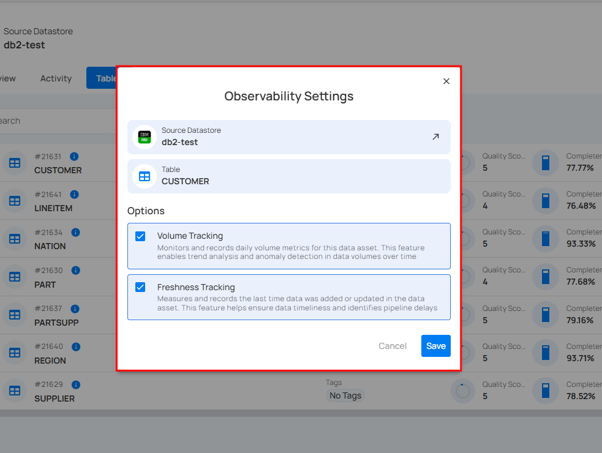Screen dimensions: 602x453
Task: Switch to the Activity tab
Action: pyautogui.click(x=56, y=78)
